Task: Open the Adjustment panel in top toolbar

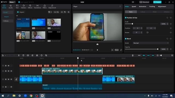Action: coord(52,7)
